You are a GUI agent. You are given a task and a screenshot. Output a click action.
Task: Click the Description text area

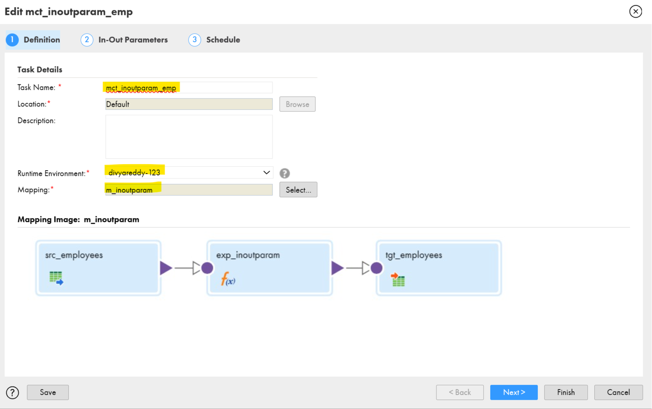(188, 137)
